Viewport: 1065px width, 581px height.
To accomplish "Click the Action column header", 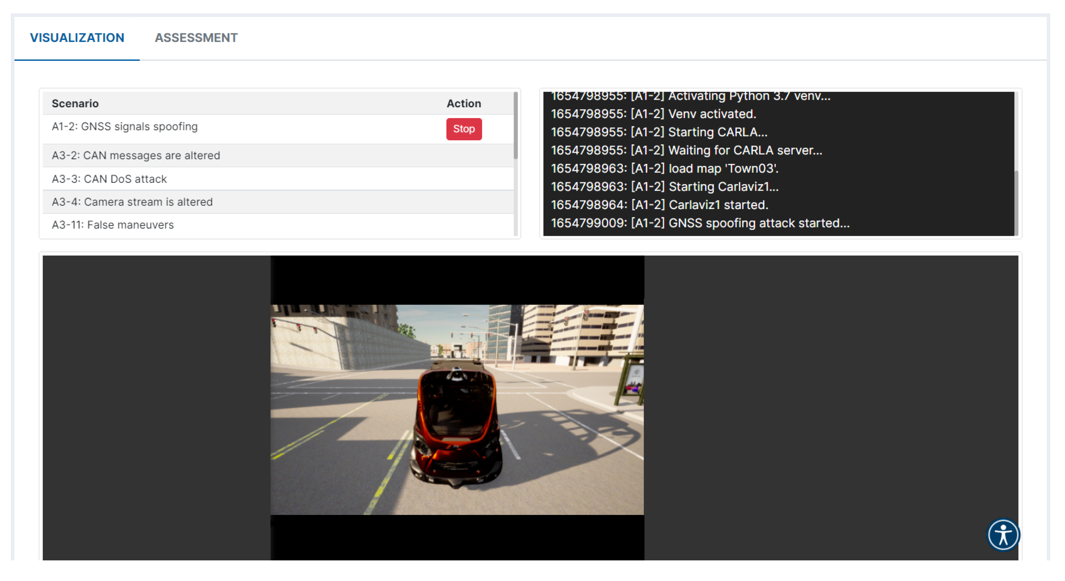I will [463, 103].
